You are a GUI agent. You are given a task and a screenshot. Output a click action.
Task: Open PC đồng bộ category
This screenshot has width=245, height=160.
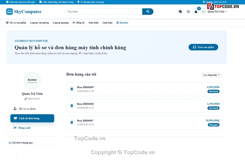coord(78,23)
